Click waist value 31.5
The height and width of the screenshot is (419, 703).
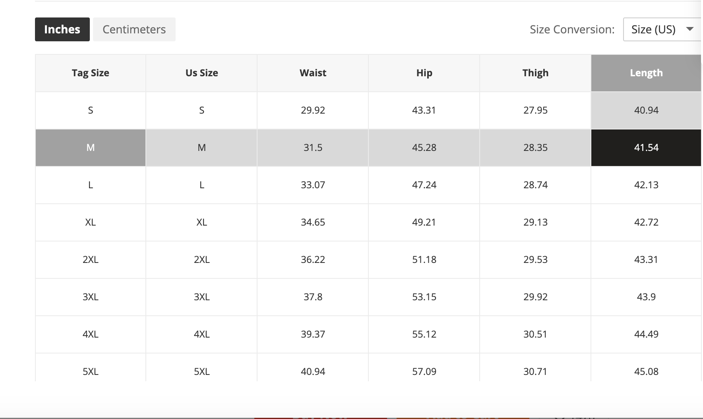(313, 148)
